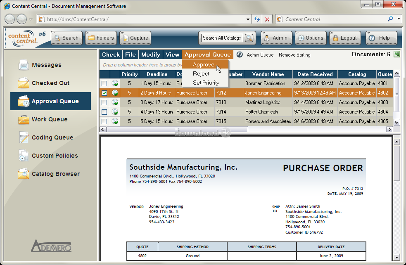This screenshot has width=406, height=265.
Task: Click the Internet Explorer title bar icon
Action: (7, 6)
